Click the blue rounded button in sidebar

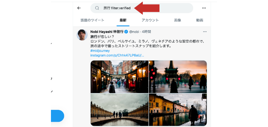(x=58, y=116)
